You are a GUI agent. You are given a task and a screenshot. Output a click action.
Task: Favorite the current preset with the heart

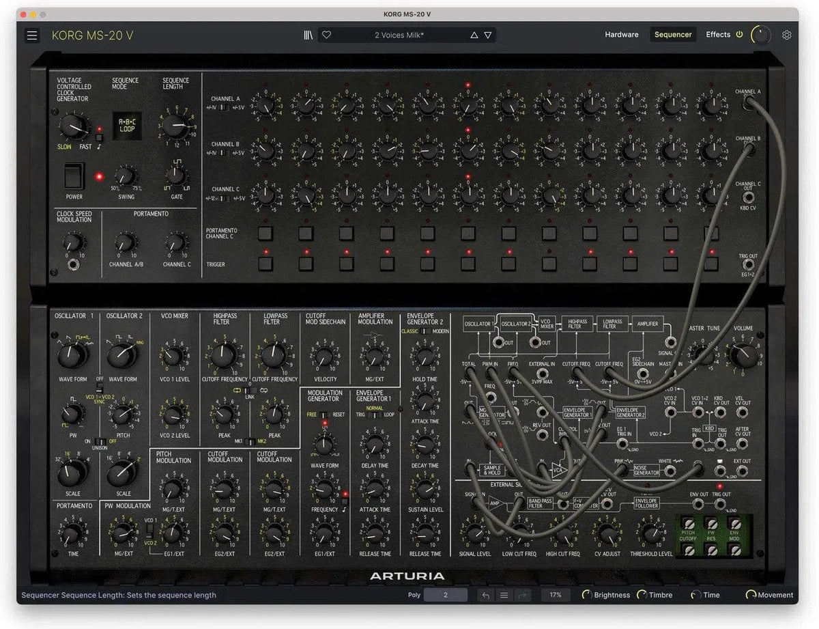(x=326, y=34)
